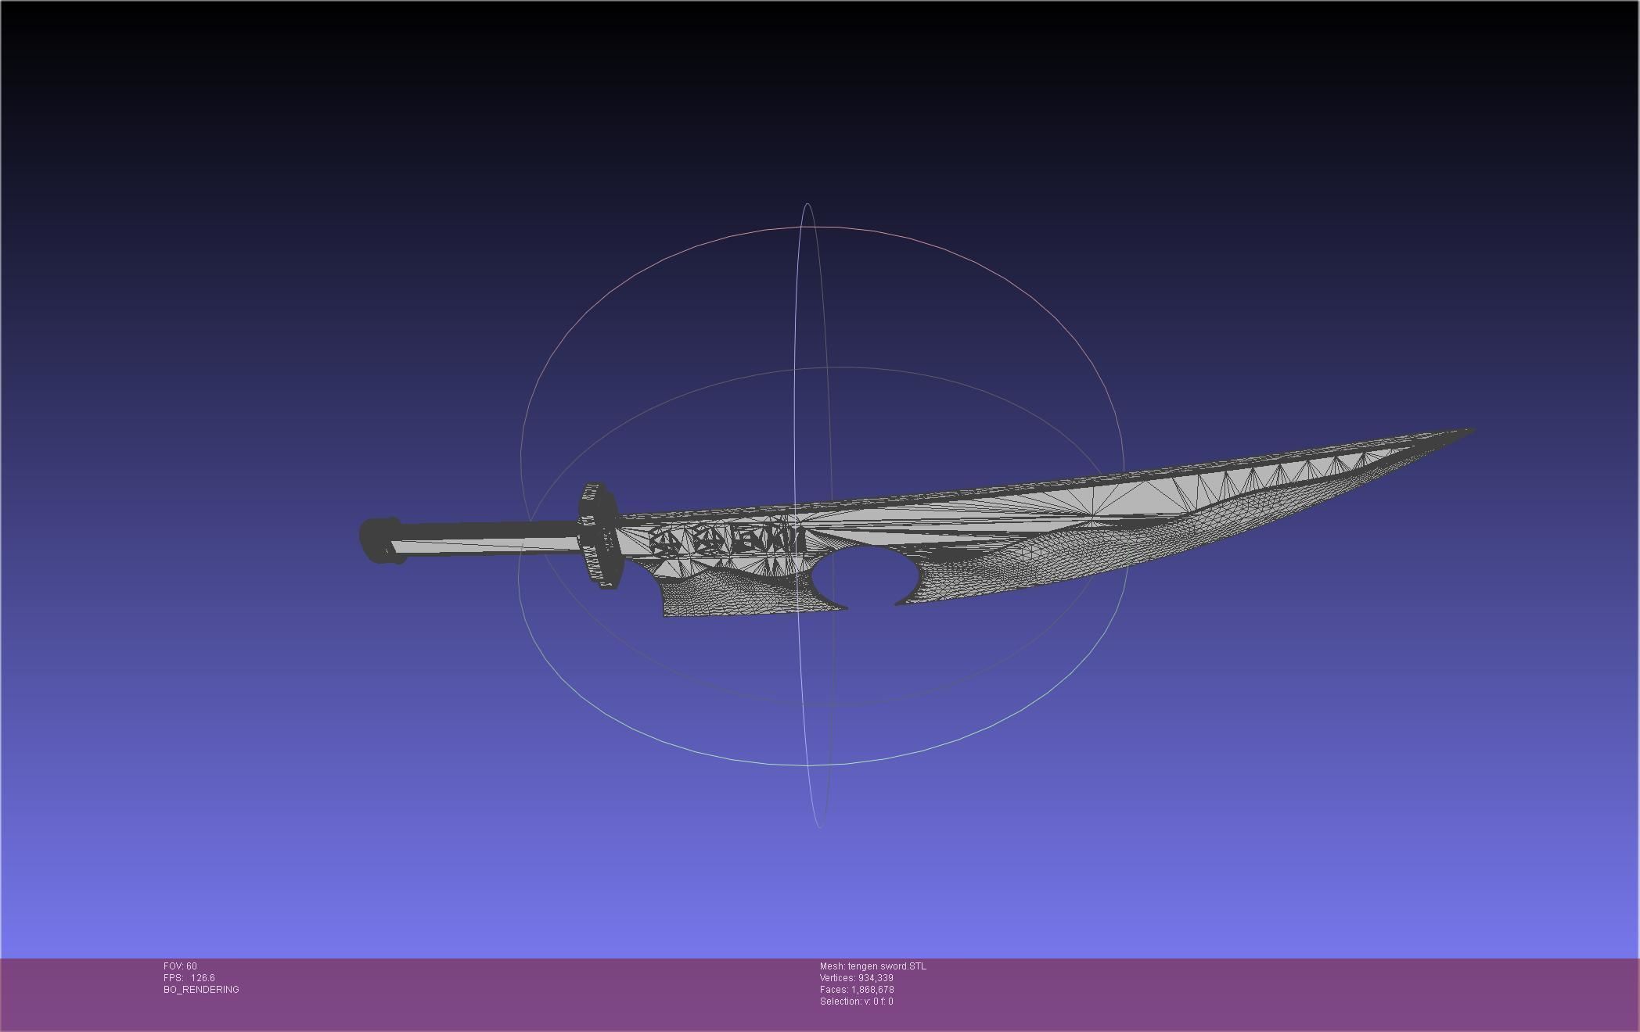Click the engraved markings on the blade

pyautogui.click(x=728, y=539)
